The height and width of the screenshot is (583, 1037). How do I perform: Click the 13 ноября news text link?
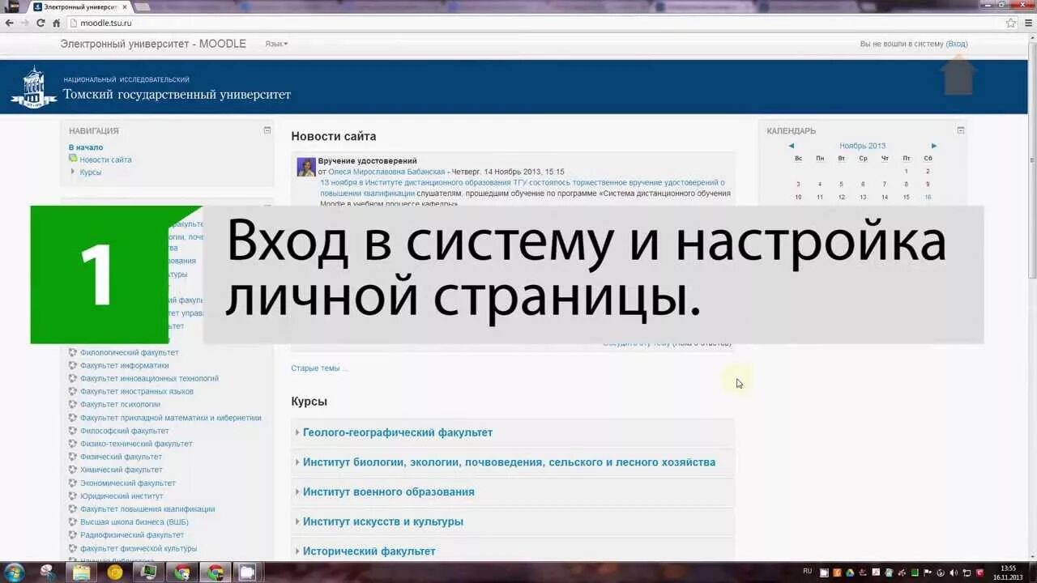(x=523, y=188)
